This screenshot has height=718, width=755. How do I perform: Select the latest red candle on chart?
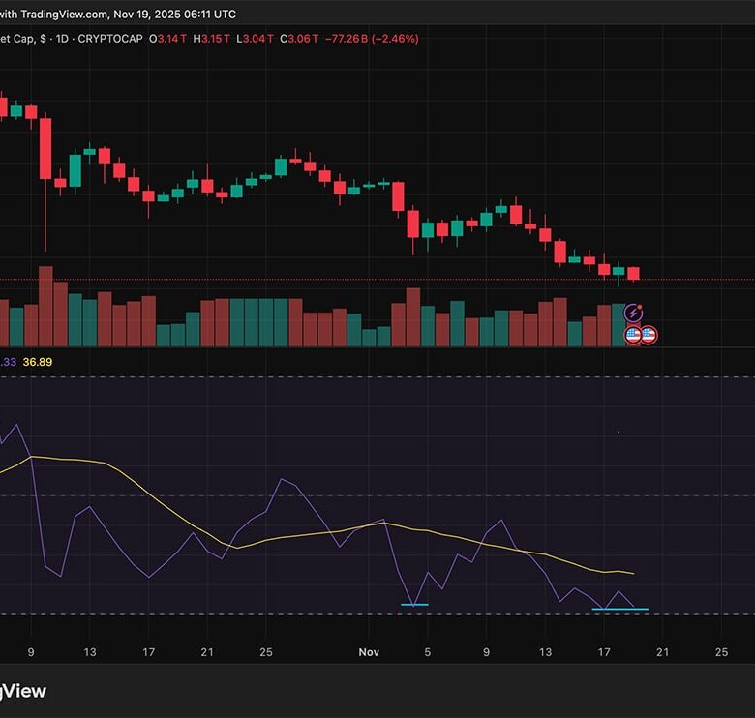click(x=634, y=274)
